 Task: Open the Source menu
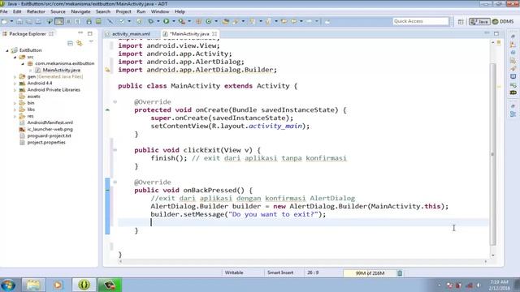click(58, 11)
